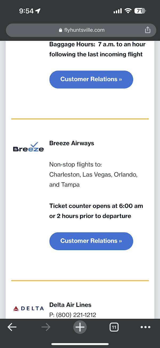This screenshot has height=348, width=160.
Task: Open a new tab with plus button
Action: pyautogui.click(x=80, y=327)
